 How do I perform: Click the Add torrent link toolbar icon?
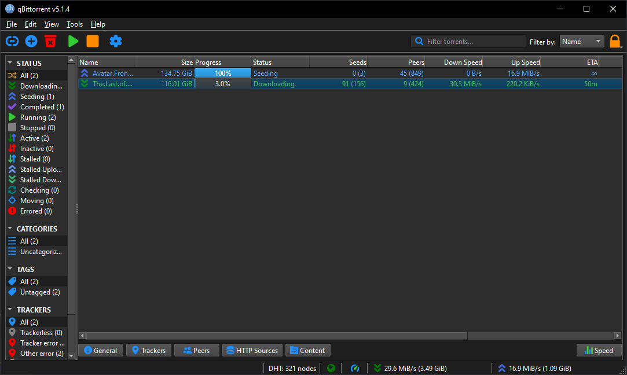[12, 41]
